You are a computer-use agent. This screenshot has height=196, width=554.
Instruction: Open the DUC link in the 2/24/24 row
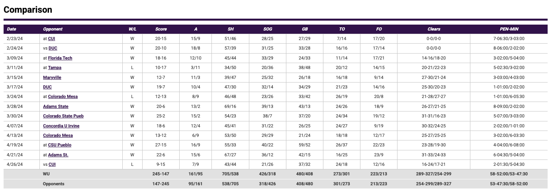tap(53, 48)
